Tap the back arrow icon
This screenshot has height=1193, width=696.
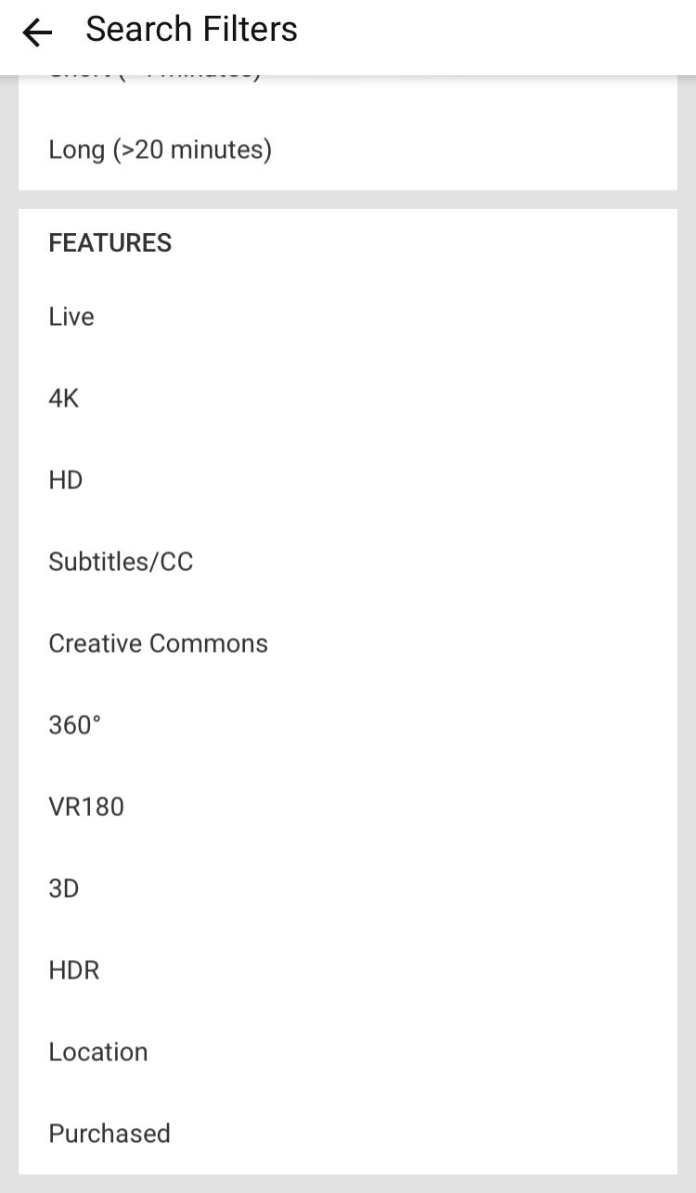click(x=37, y=33)
